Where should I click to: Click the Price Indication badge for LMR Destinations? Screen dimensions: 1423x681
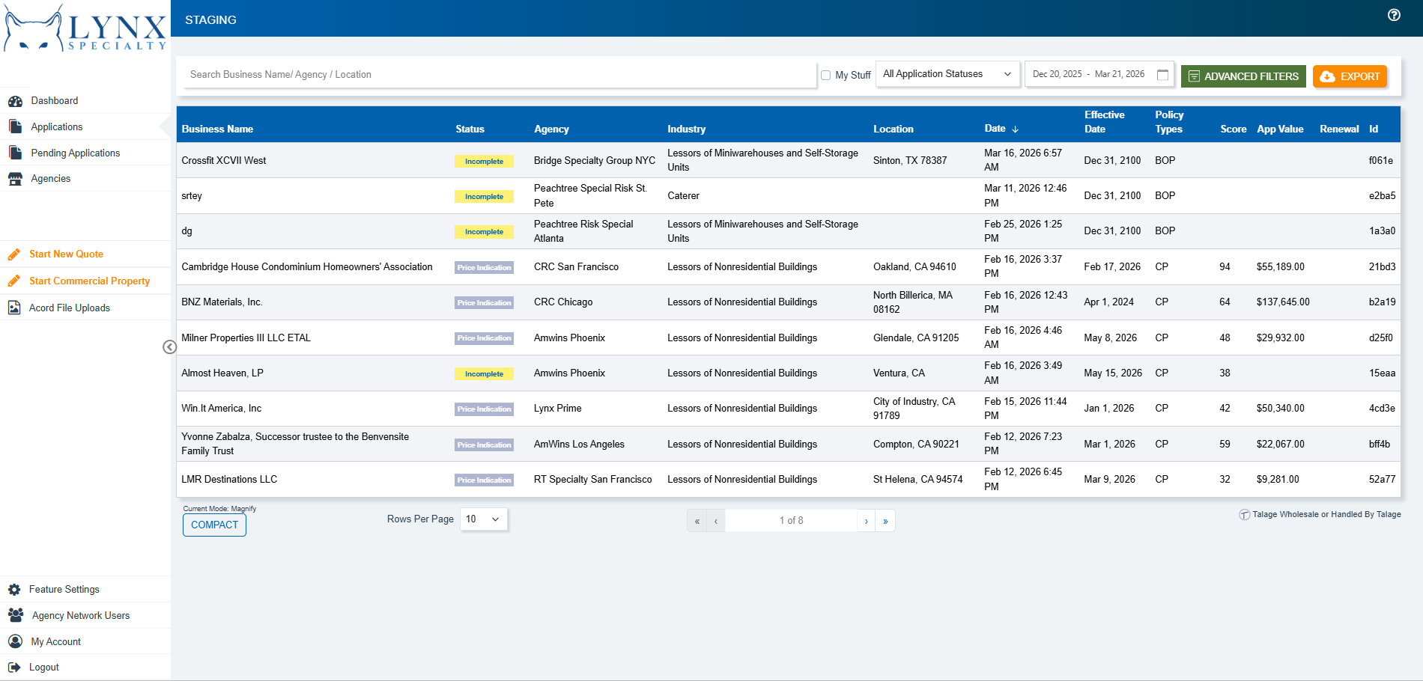click(x=484, y=480)
